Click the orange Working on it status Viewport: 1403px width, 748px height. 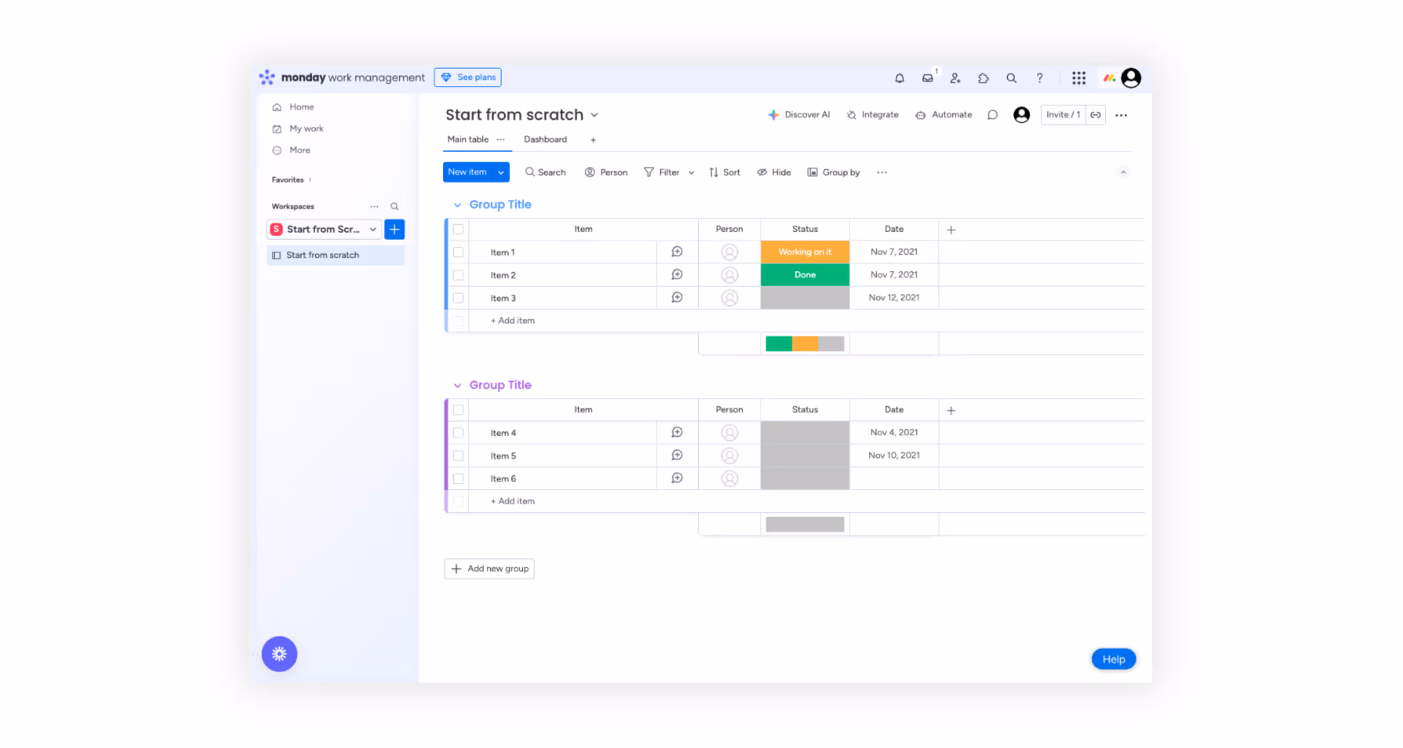click(805, 252)
